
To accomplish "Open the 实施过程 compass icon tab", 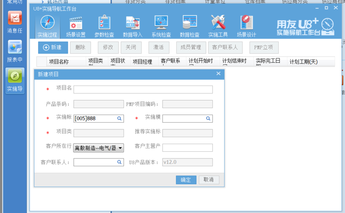I will pos(47,26).
